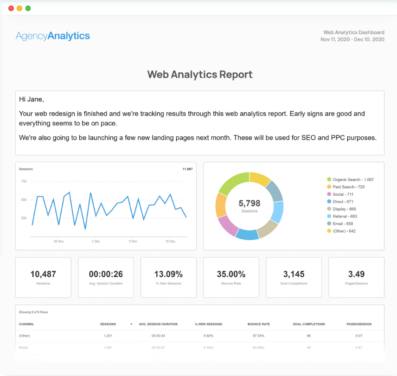Click the sort arrow beside the Sessions column

(131, 324)
